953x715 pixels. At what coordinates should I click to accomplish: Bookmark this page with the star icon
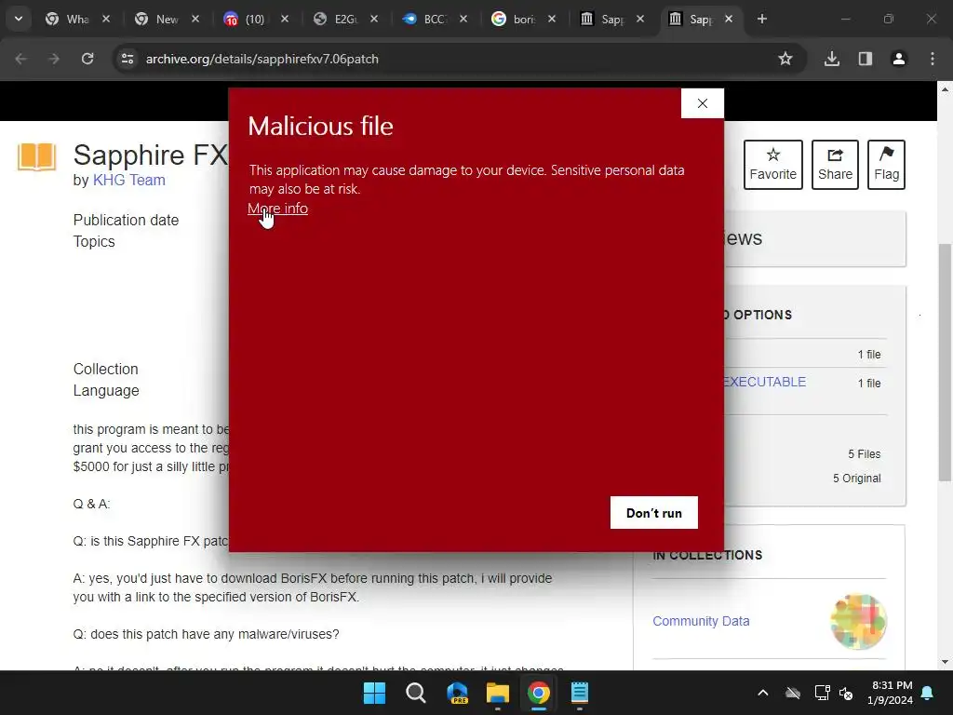[x=785, y=59]
